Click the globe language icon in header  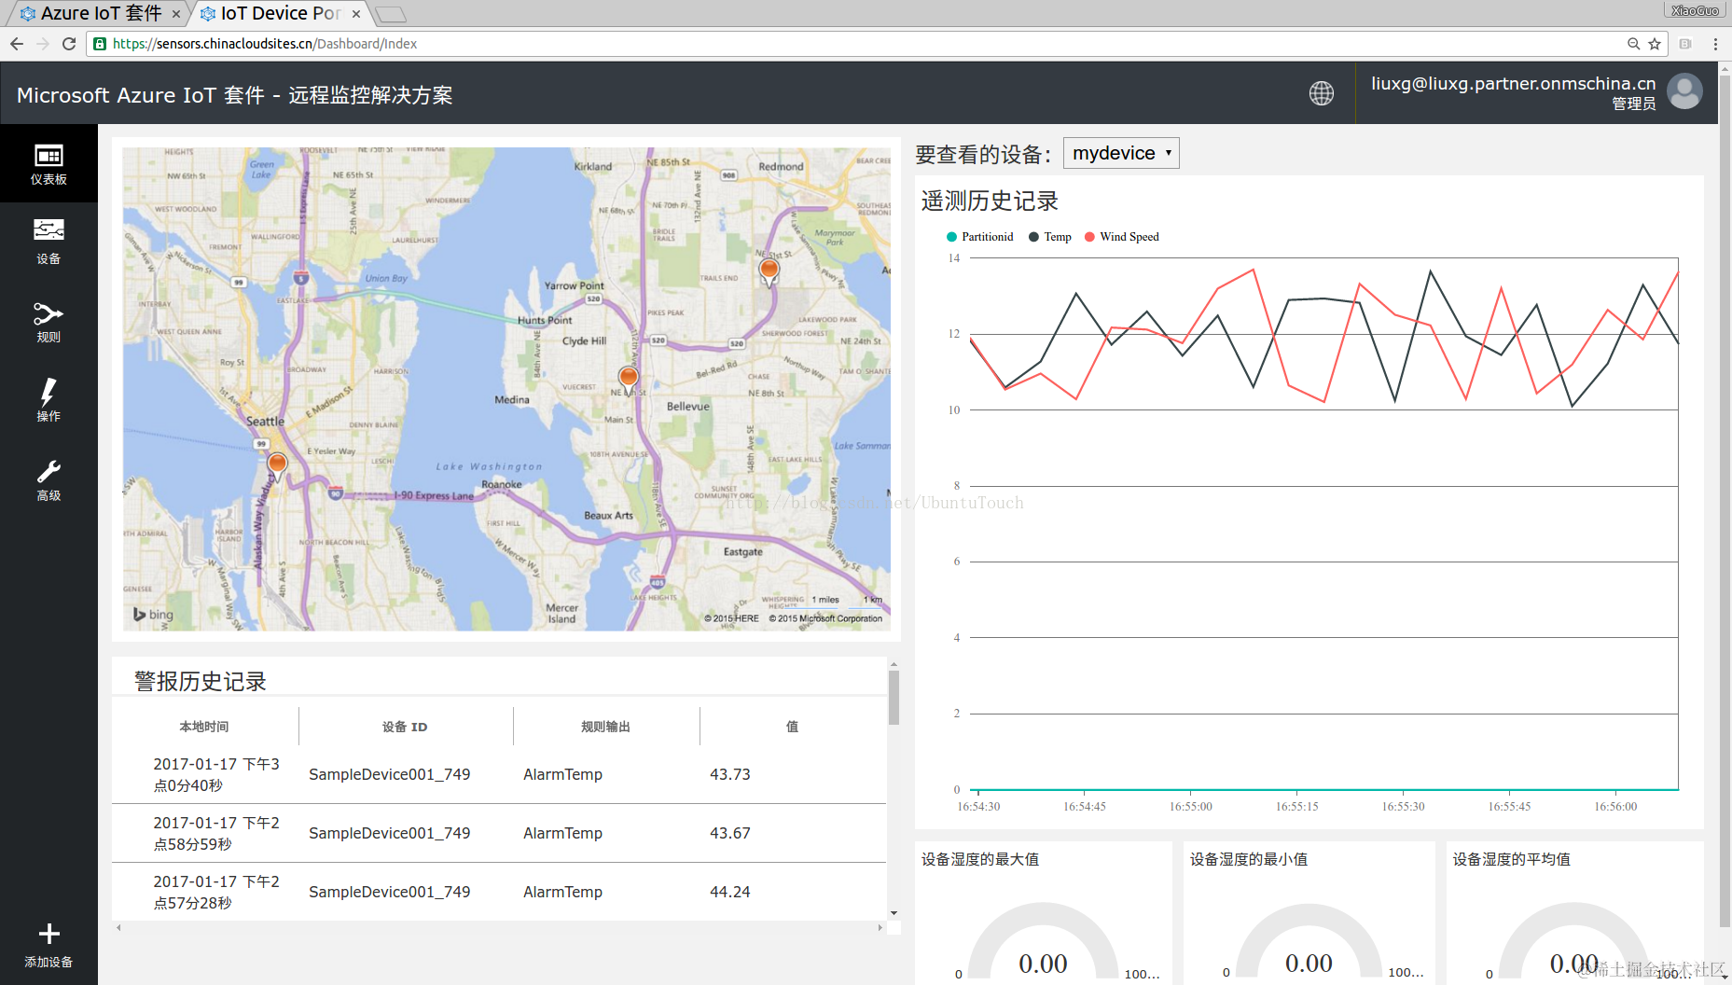[x=1321, y=93]
